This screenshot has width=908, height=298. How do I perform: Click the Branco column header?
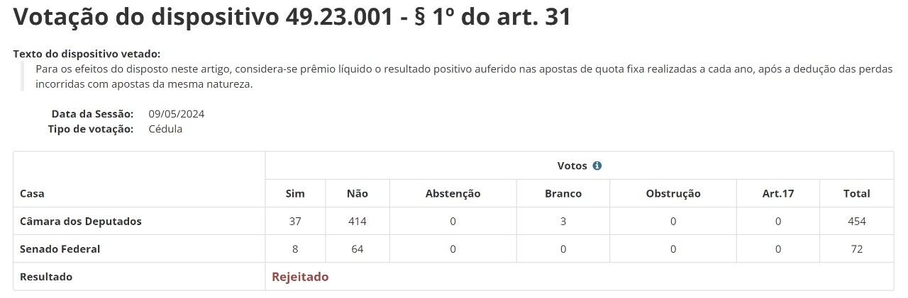[563, 193]
